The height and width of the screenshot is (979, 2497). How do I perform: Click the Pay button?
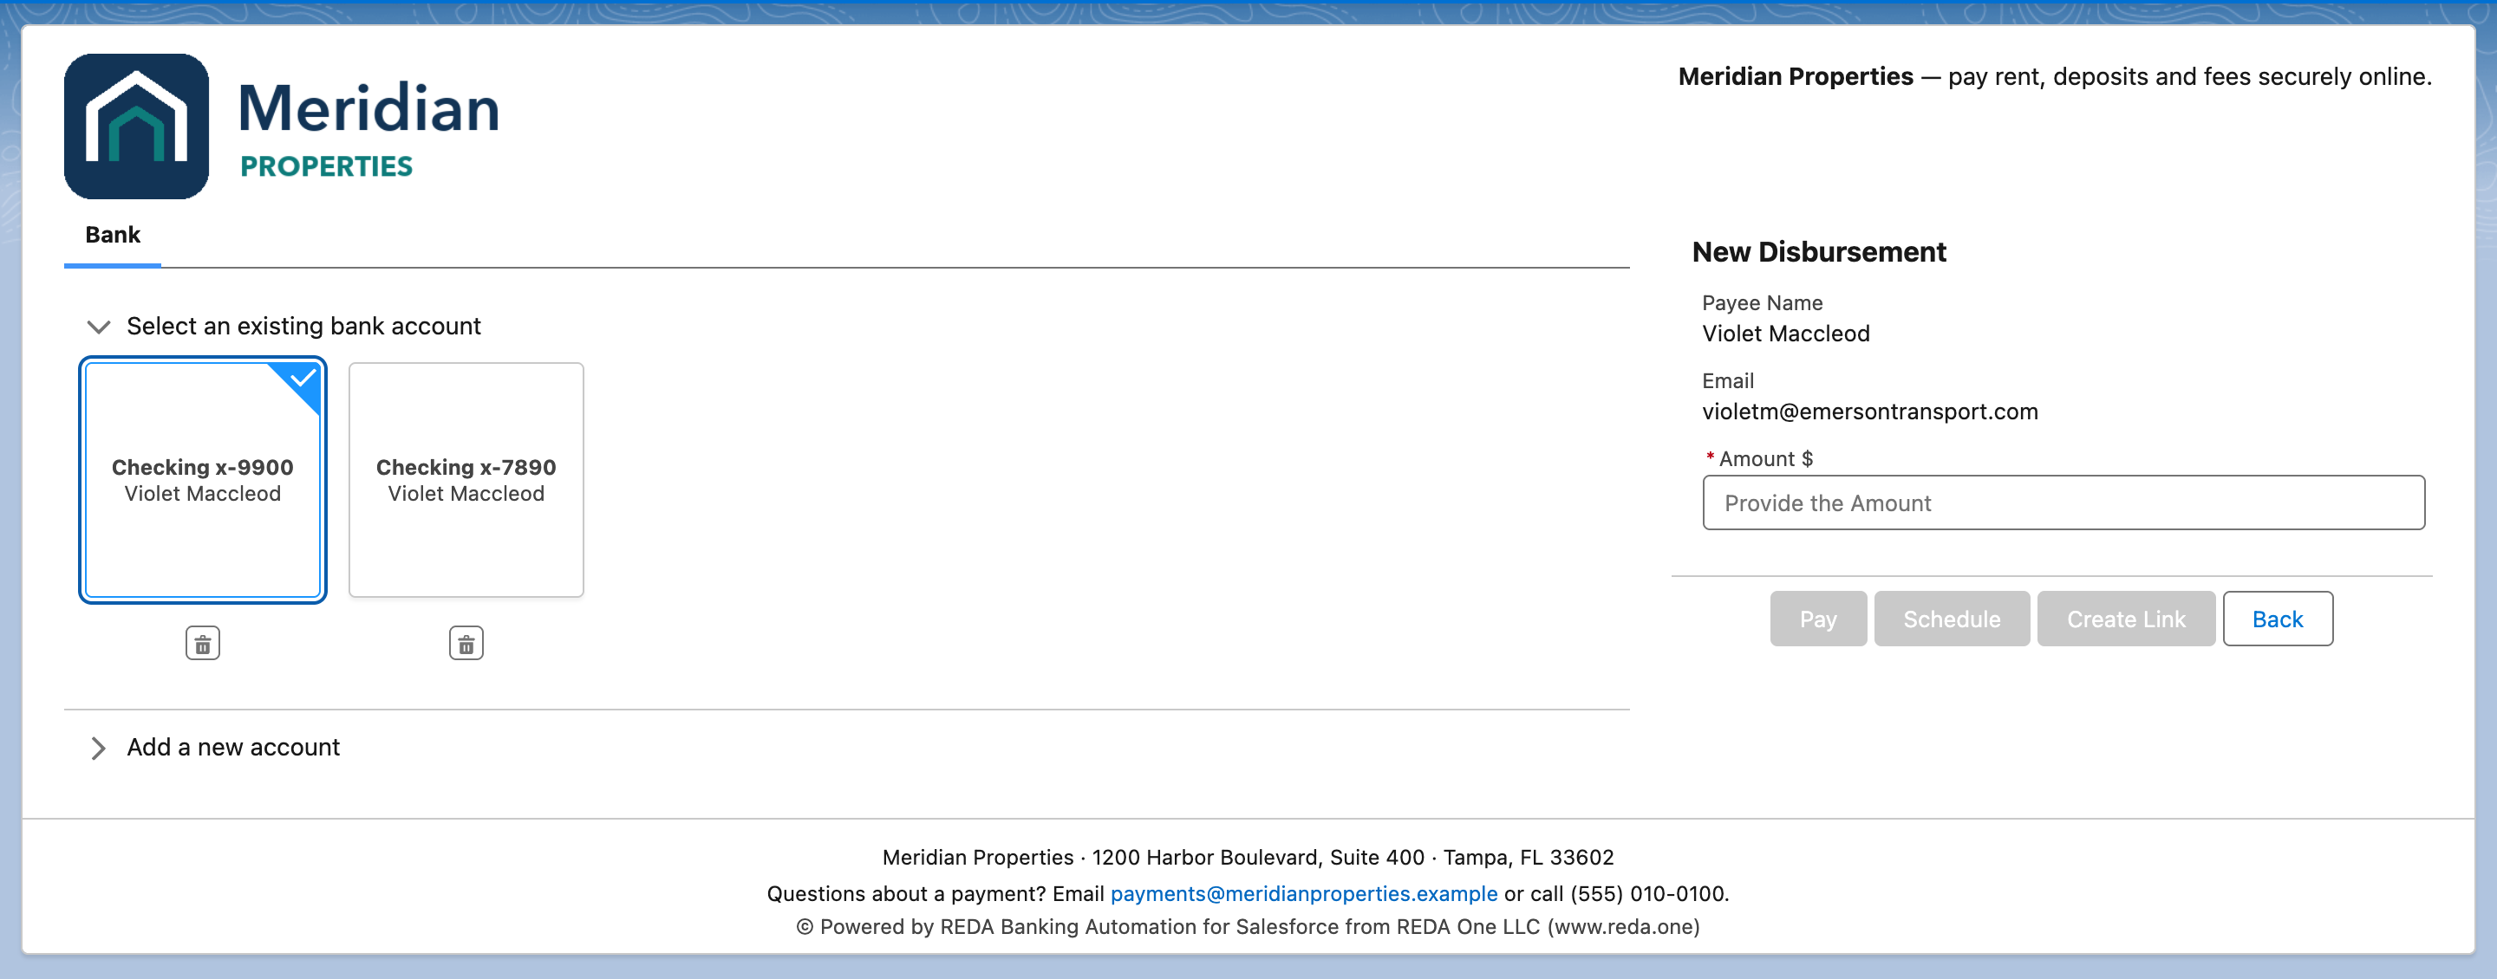coord(1817,619)
